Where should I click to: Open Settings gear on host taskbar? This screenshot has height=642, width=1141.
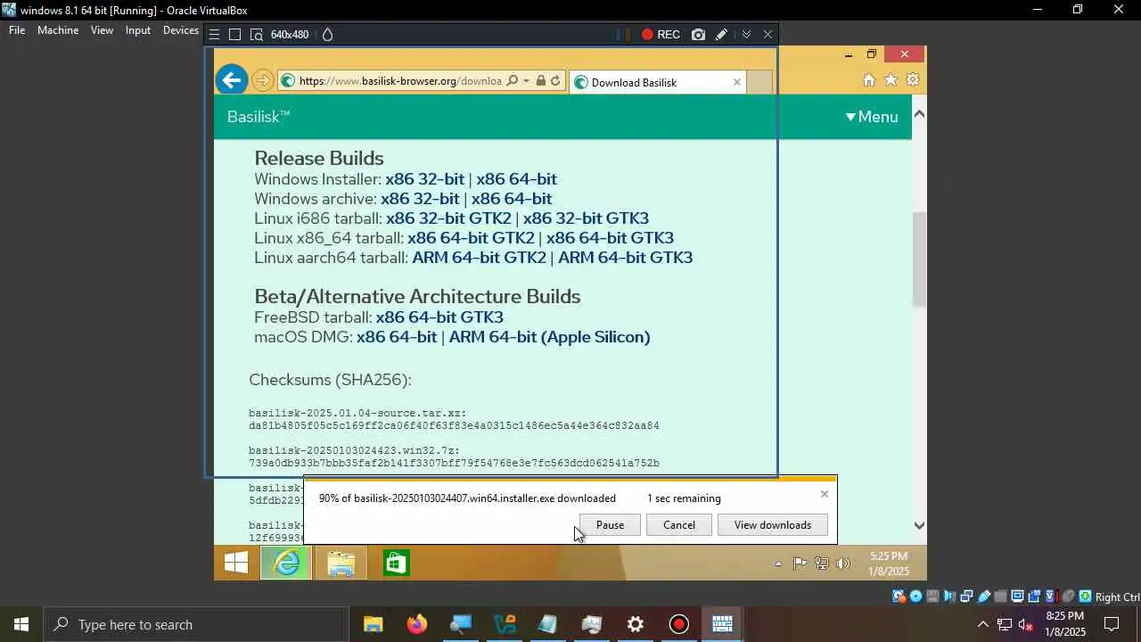coord(636,624)
